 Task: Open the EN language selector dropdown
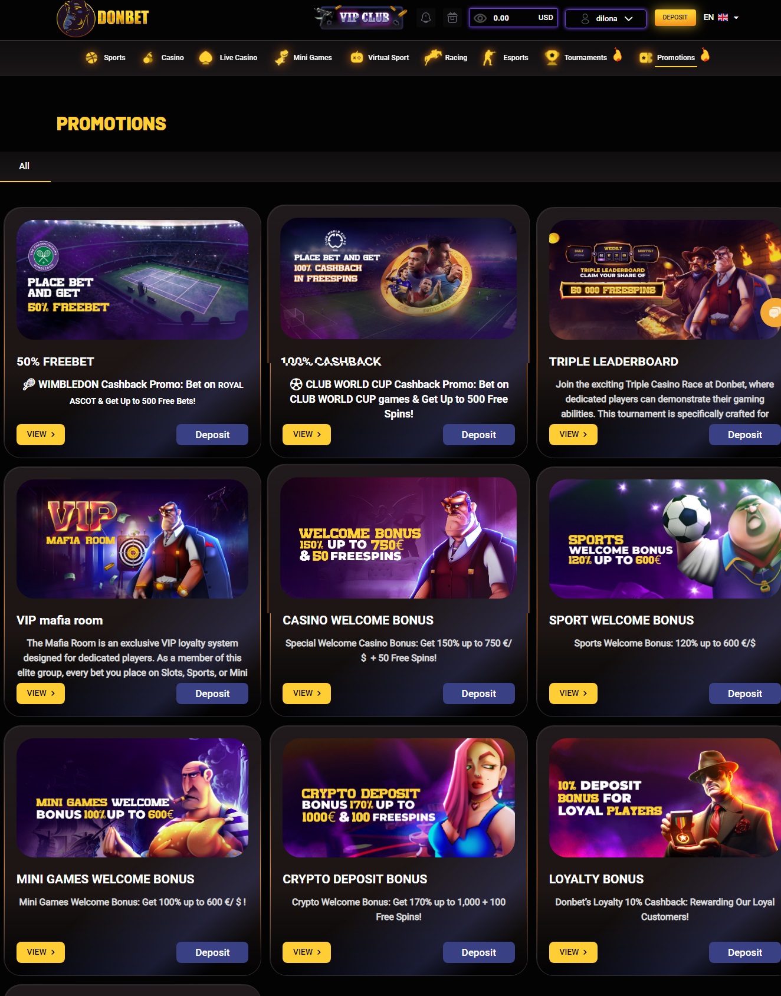click(x=721, y=18)
